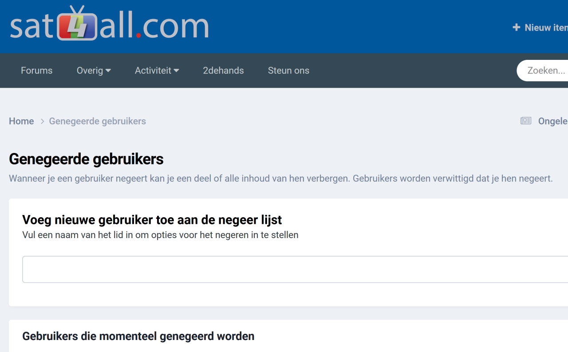Click the newspaper icon near Ongelezen
Screen dimensions: 568x352
526,121
